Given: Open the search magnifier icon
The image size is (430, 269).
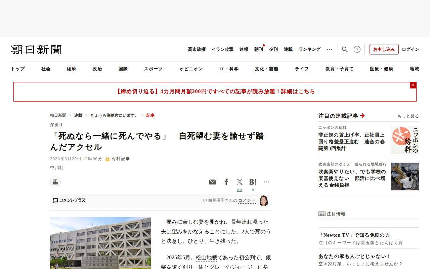Looking at the screenshot, I should pos(345,49).
